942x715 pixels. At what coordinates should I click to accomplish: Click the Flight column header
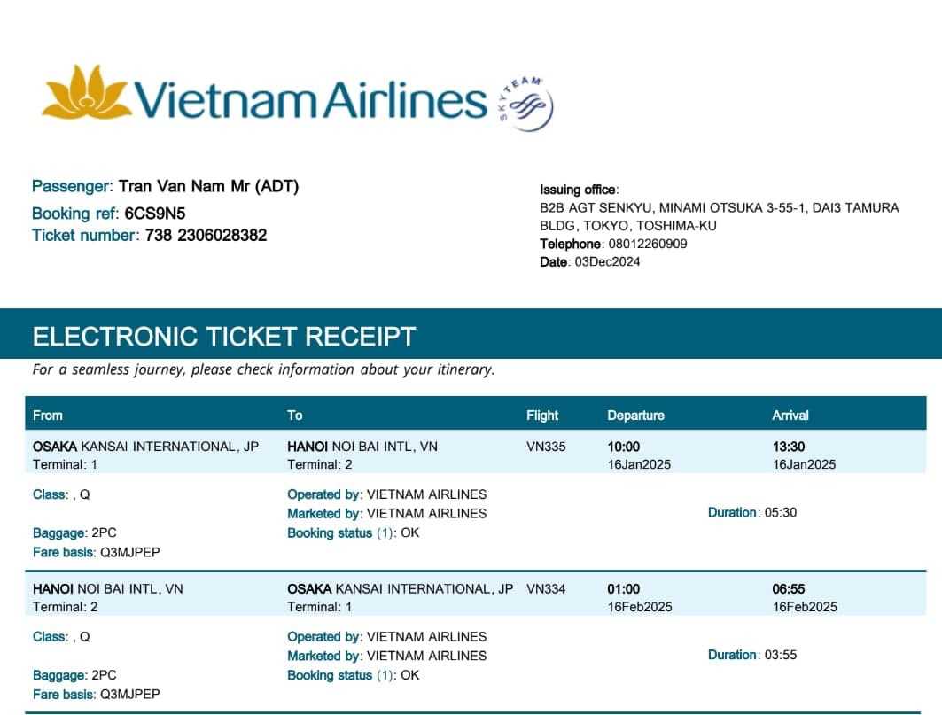click(x=541, y=415)
